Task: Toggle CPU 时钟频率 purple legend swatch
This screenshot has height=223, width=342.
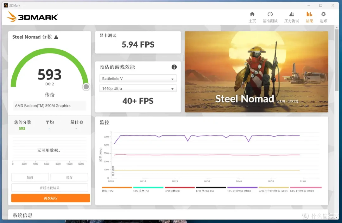Action: click(242, 188)
